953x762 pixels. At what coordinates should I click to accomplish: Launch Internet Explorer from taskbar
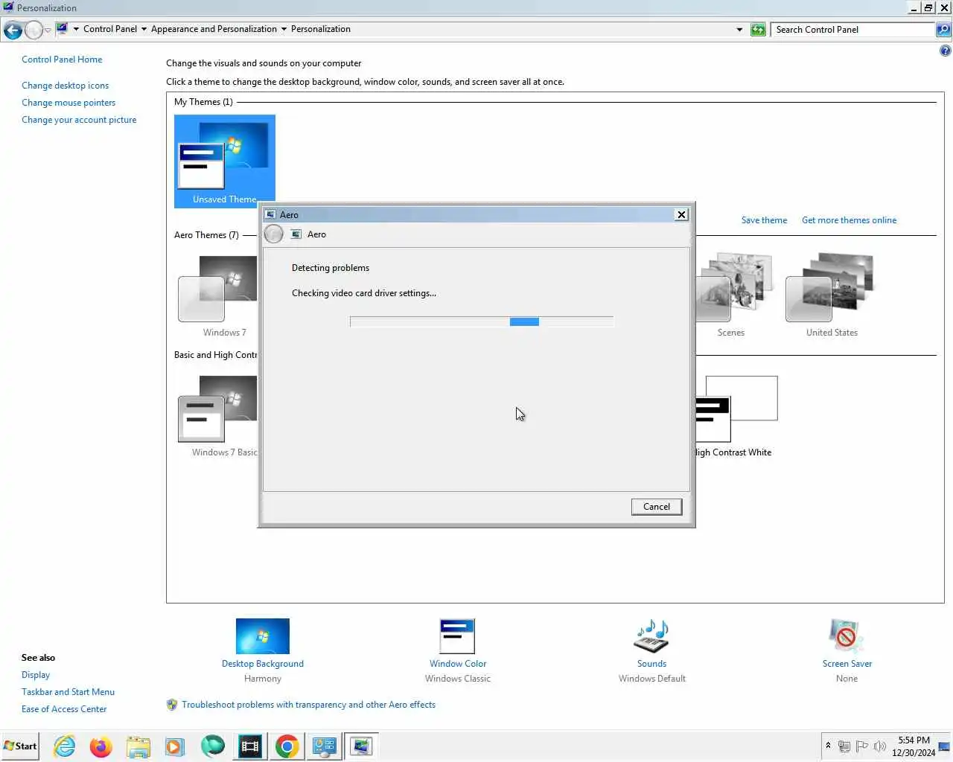click(x=65, y=746)
